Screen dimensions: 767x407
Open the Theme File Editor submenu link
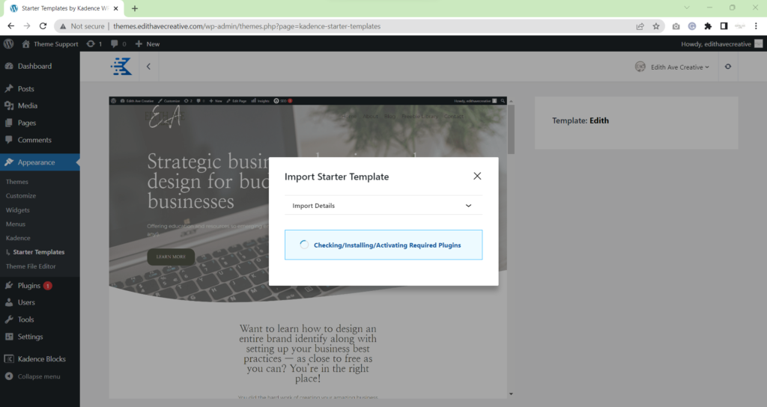pyautogui.click(x=31, y=266)
